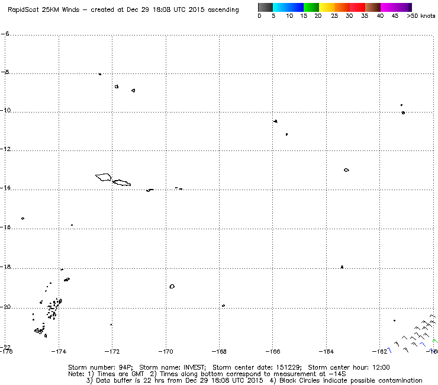Click the 'Black Circles indicate possible contamination' note
Image resolution: width=438 pixels, height=385 pixels.
[350, 380]
